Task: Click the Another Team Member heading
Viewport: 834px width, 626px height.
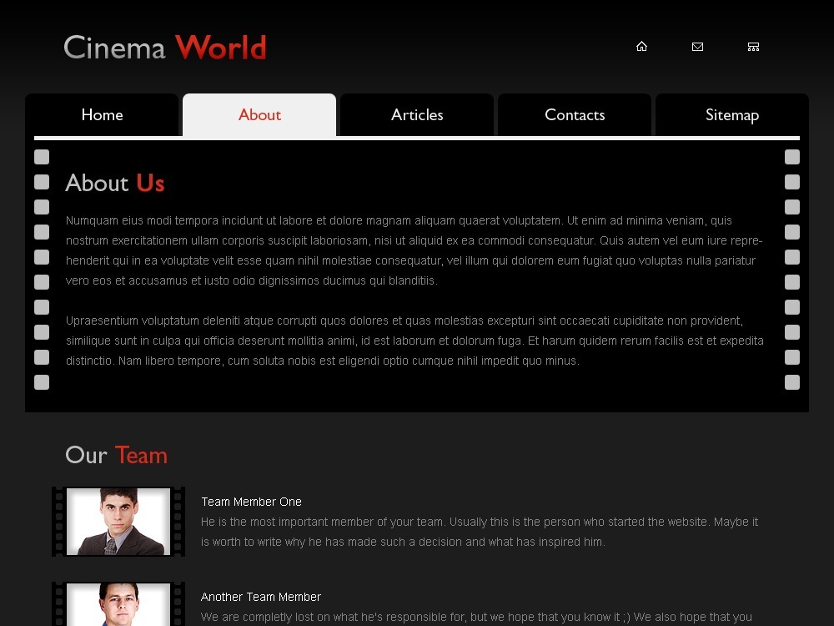Action: 260,597
